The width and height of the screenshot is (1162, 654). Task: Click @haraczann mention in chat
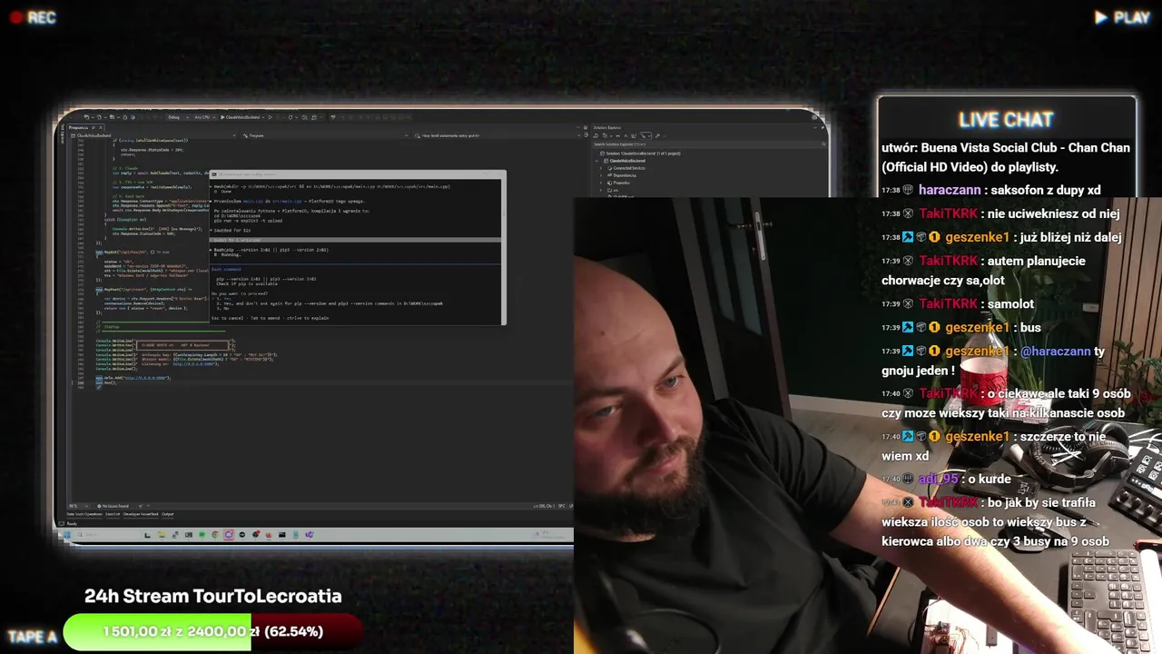pos(1056,351)
